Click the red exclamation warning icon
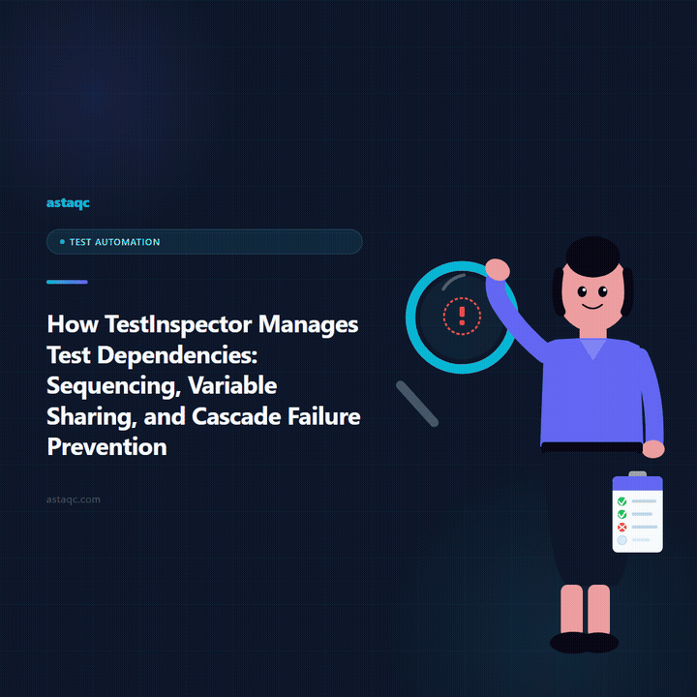 click(x=462, y=316)
